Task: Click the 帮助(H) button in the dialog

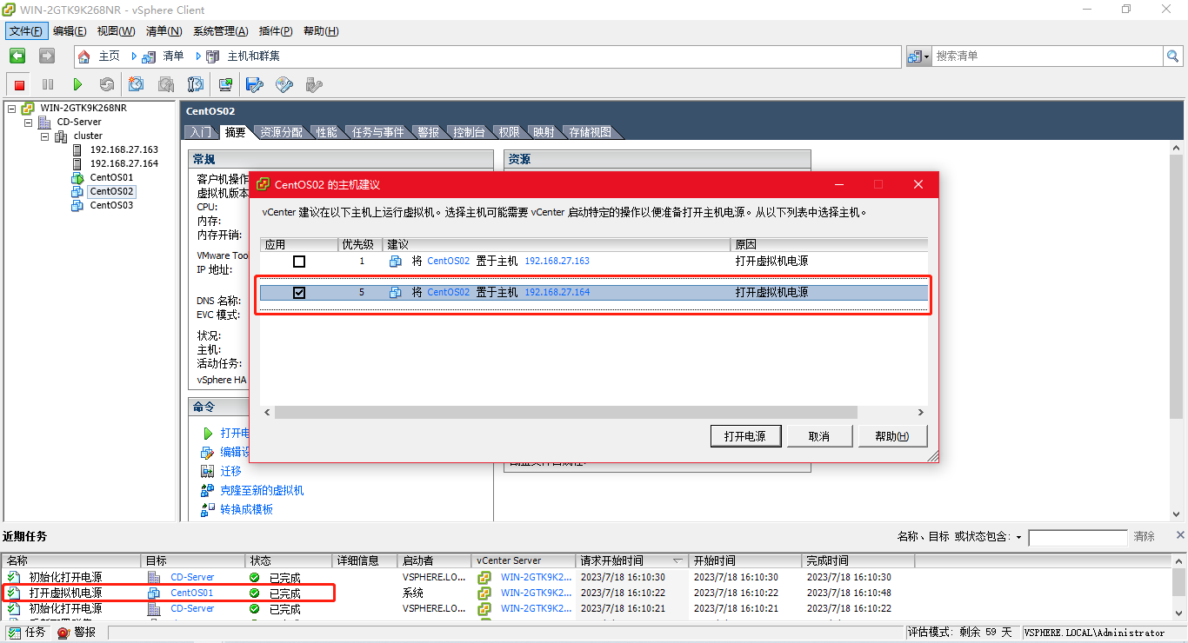Action: 892,436
